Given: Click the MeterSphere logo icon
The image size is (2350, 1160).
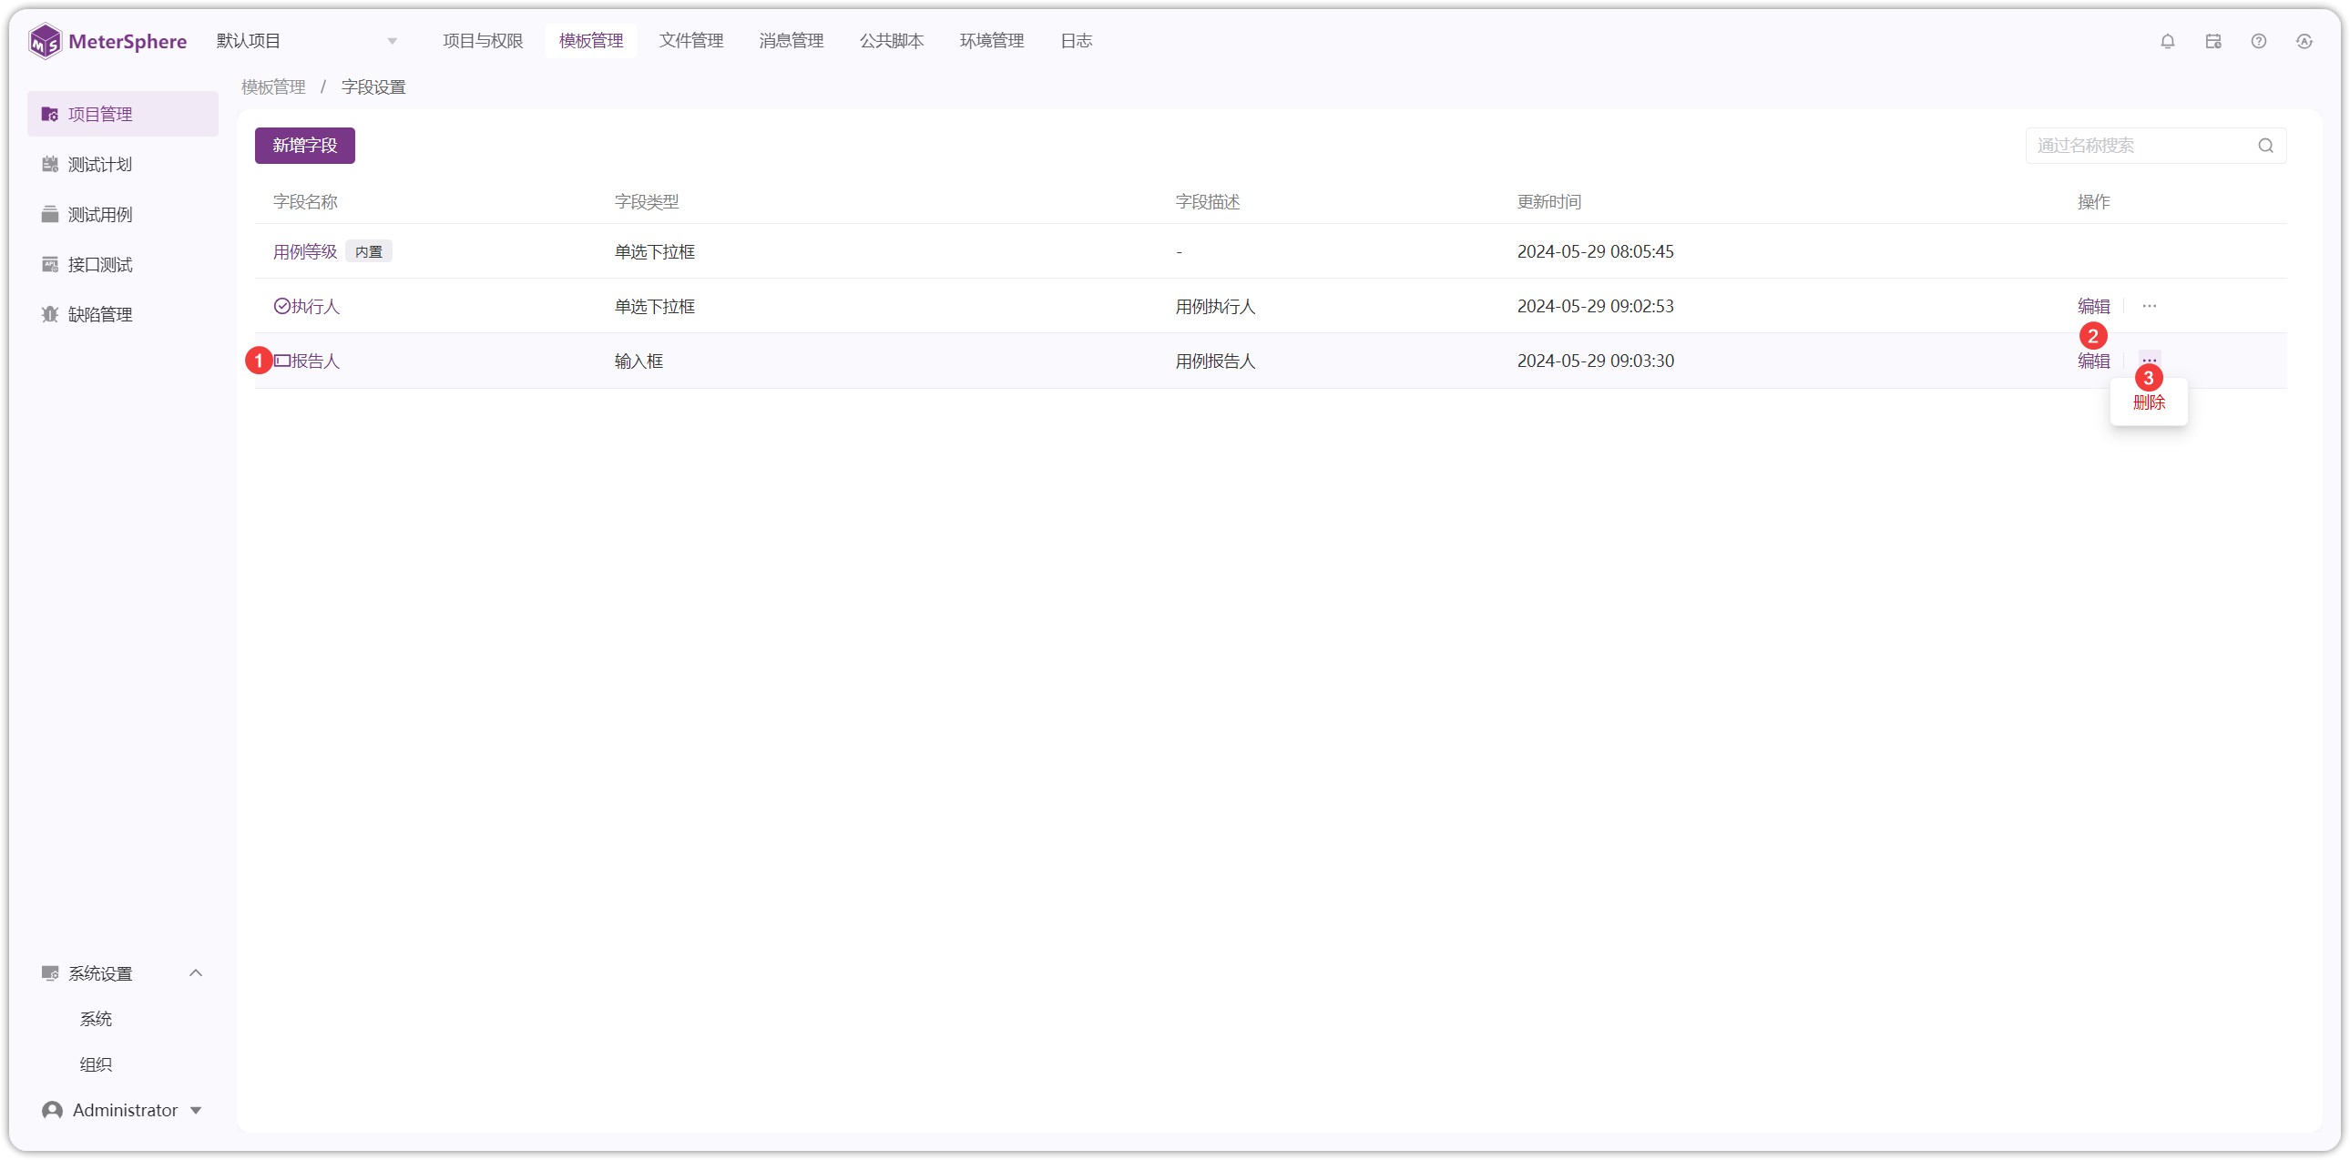Looking at the screenshot, I should pos(45,41).
